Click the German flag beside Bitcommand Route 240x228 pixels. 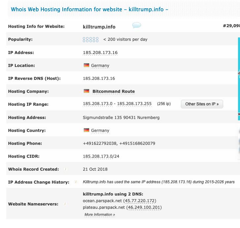[86, 91]
